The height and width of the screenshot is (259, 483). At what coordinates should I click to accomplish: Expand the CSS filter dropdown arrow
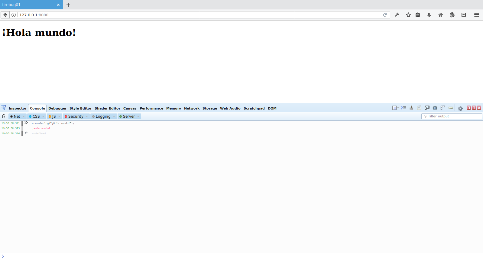(44, 116)
